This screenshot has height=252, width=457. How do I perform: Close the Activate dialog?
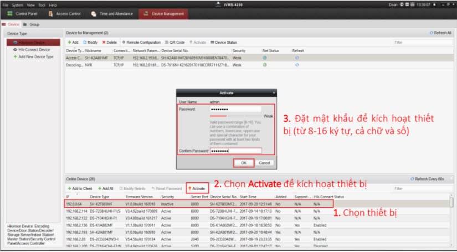tap(274, 92)
